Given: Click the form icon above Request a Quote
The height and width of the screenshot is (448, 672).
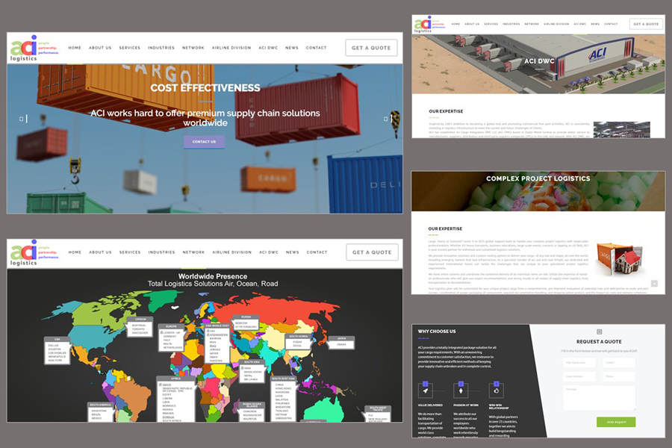Looking at the screenshot, I should 599,332.
